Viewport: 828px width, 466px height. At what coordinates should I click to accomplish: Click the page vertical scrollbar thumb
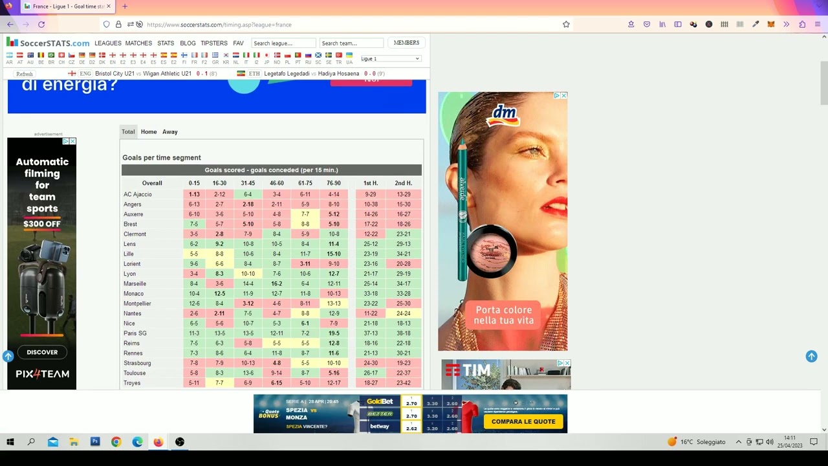pyautogui.click(x=823, y=83)
